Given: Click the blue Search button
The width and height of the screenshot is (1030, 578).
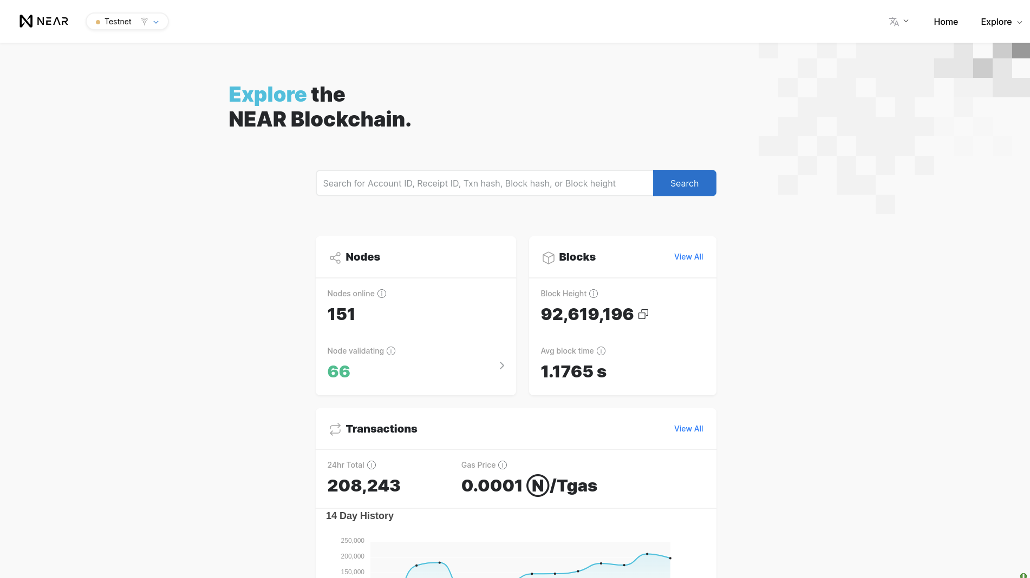Looking at the screenshot, I should tap(685, 183).
